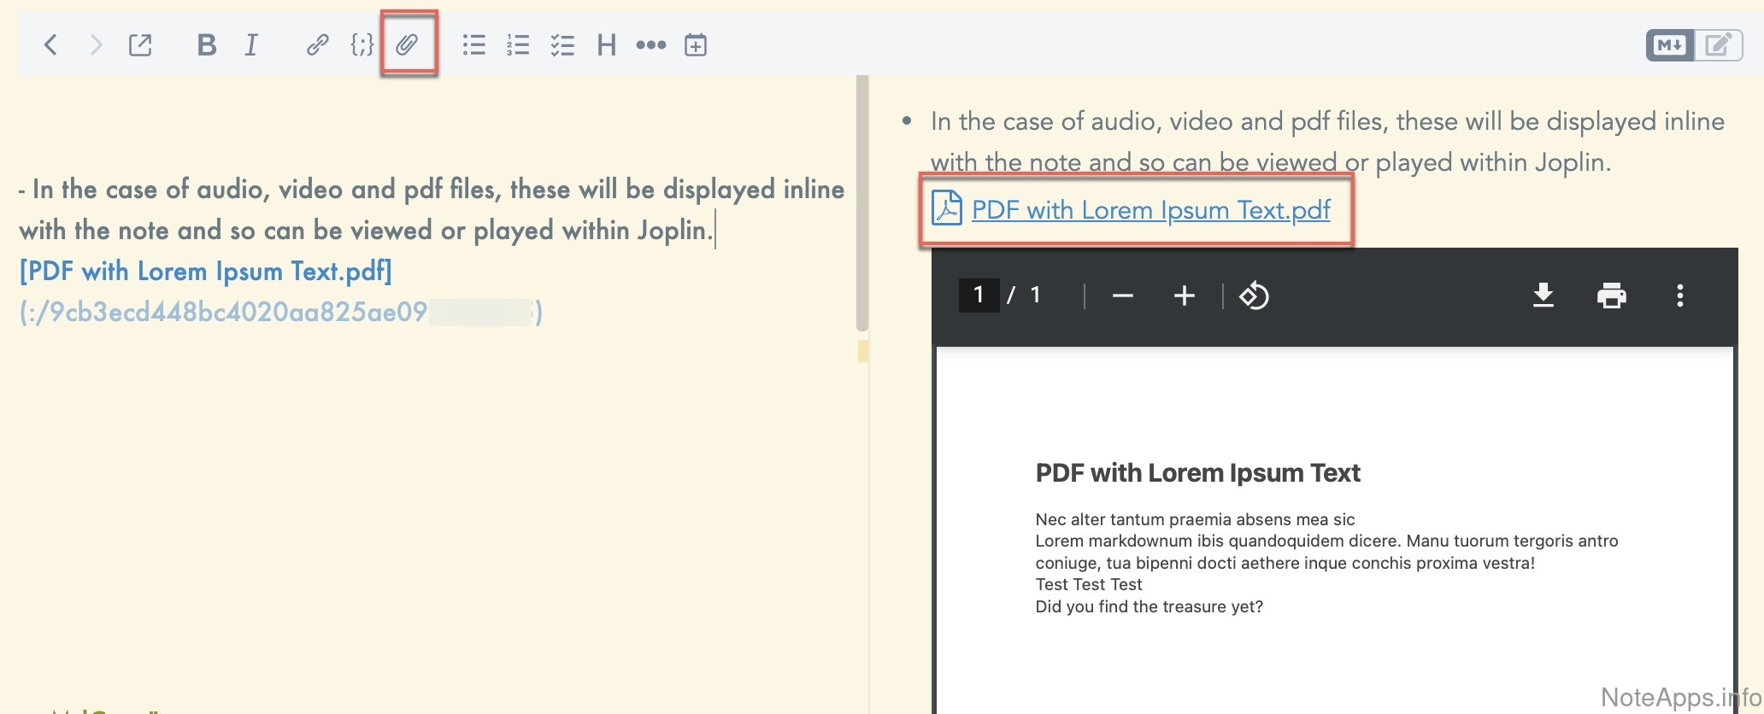The height and width of the screenshot is (714, 1764).
Task: Click the forward navigation arrow
Action: pos(96,44)
